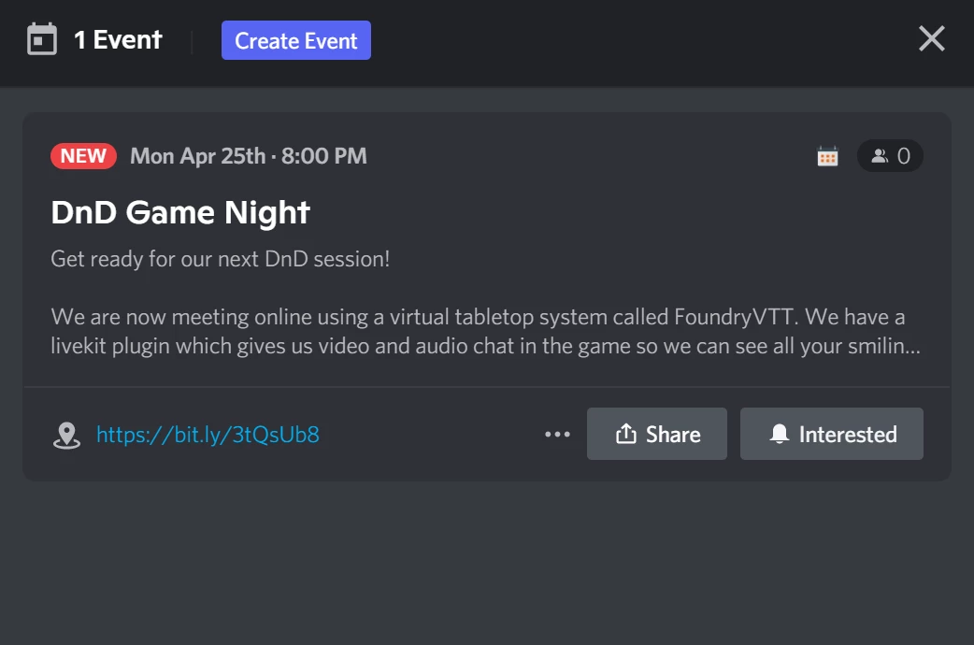Toggle event notifications with Interested button
The image size is (974, 645).
pos(831,433)
